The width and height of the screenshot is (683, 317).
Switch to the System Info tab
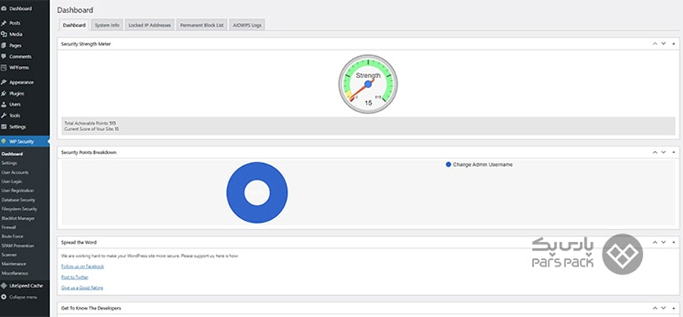(107, 25)
